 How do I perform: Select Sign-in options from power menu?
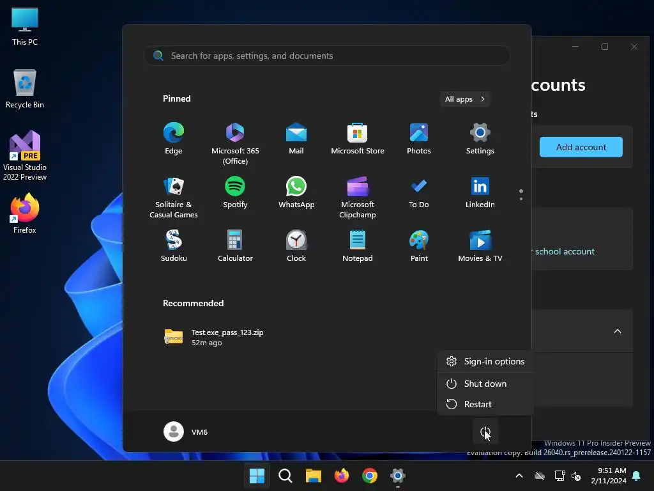(485, 361)
